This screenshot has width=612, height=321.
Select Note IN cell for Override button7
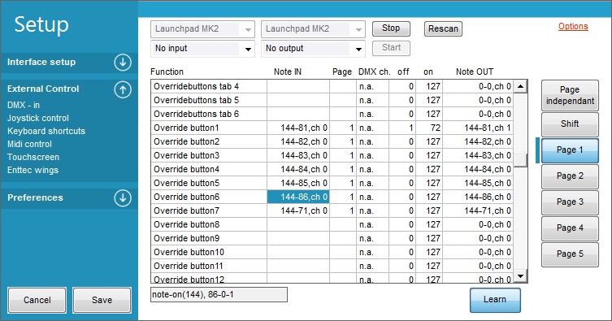coord(298,211)
